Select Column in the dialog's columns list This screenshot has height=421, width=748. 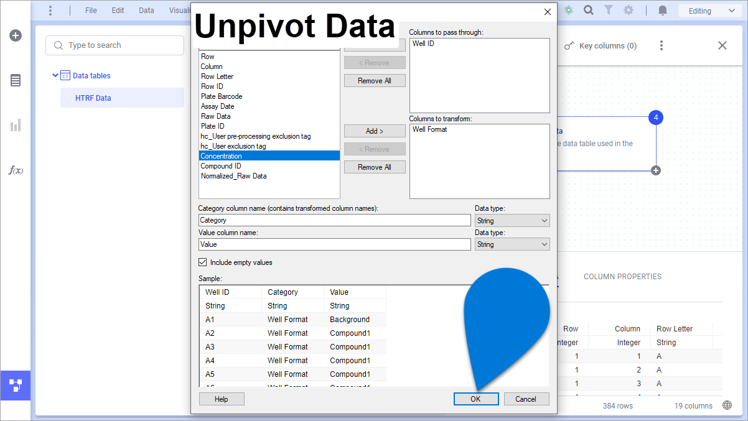click(x=212, y=67)
